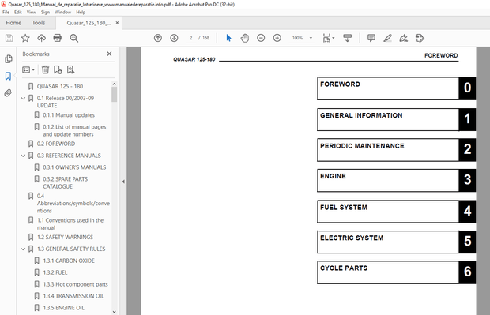Image resolution: width=490 pixels, height=315 pixels.
Task: Open the attachments paperclip panel
Action: 8,92
